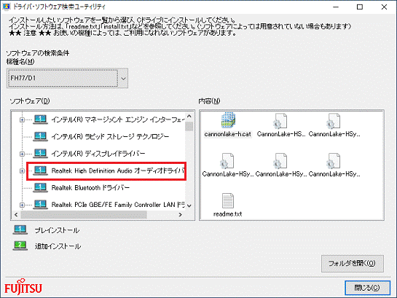Select Realtek PCIe GBE/FE Family Controller LAN row
This screenshot has width=397, height=298.
click(109, 205)
